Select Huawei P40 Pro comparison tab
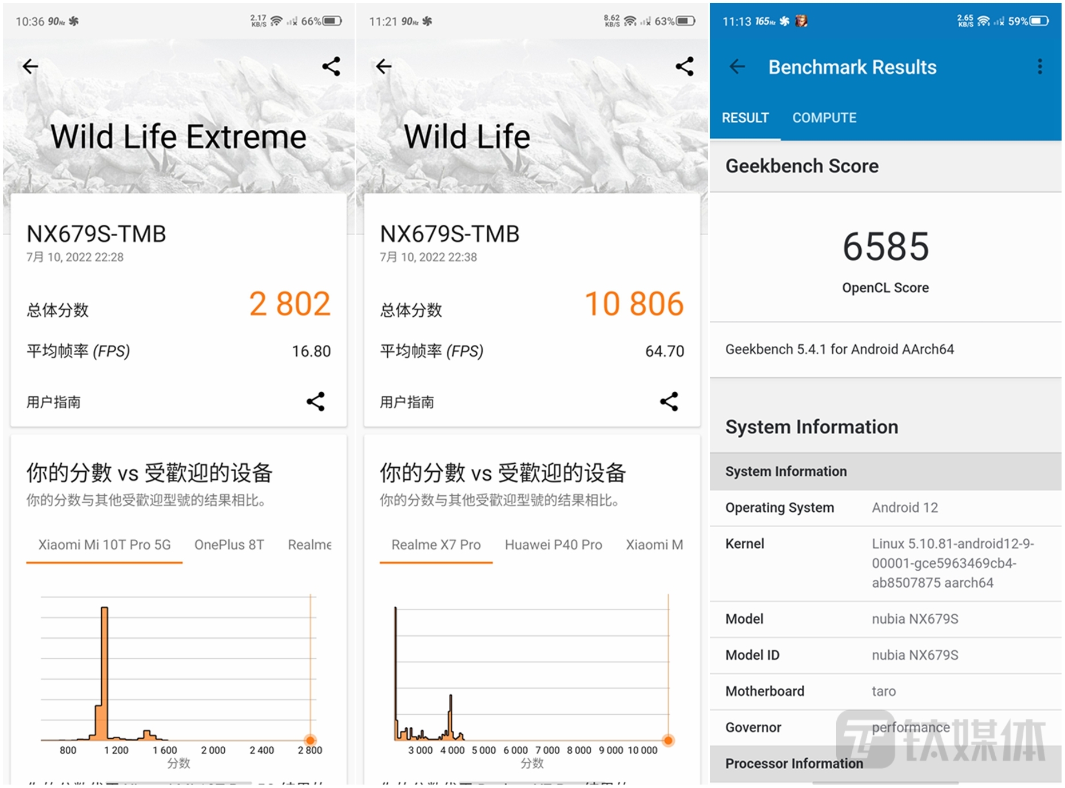 [553, 544]
